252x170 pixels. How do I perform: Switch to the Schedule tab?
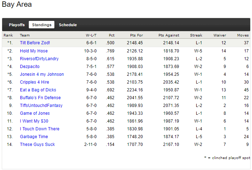(x=68, y=25)
